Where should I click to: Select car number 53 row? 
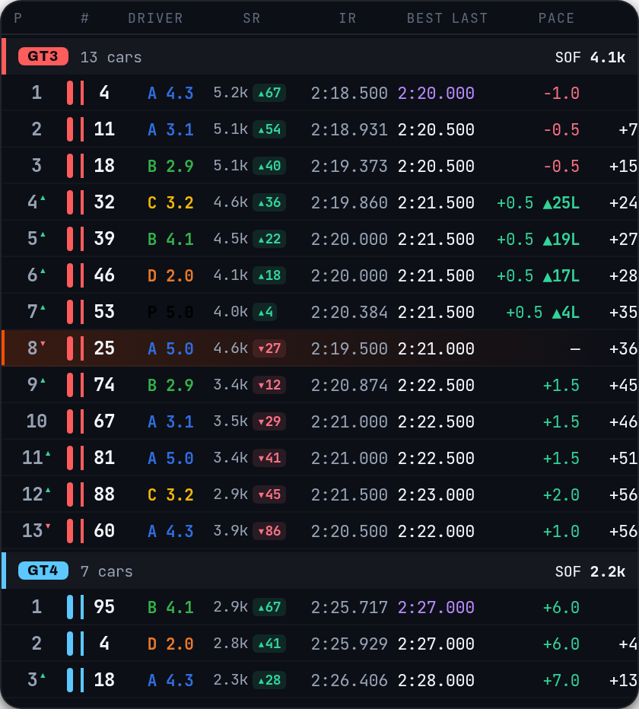[x=319, y=312]
